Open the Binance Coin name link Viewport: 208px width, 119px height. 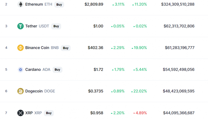(37, 48)
